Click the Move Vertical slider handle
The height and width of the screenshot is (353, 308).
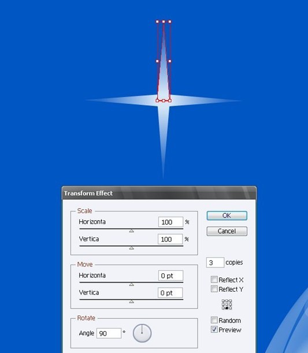(x=132, y=302)
